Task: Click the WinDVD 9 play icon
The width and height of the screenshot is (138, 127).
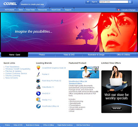Action: (x=38, y=94)
